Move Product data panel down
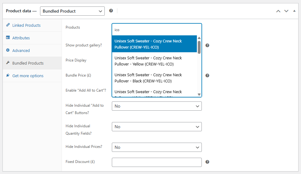Image resolution: width=301 pixels, height=174 pixels. 286,11
